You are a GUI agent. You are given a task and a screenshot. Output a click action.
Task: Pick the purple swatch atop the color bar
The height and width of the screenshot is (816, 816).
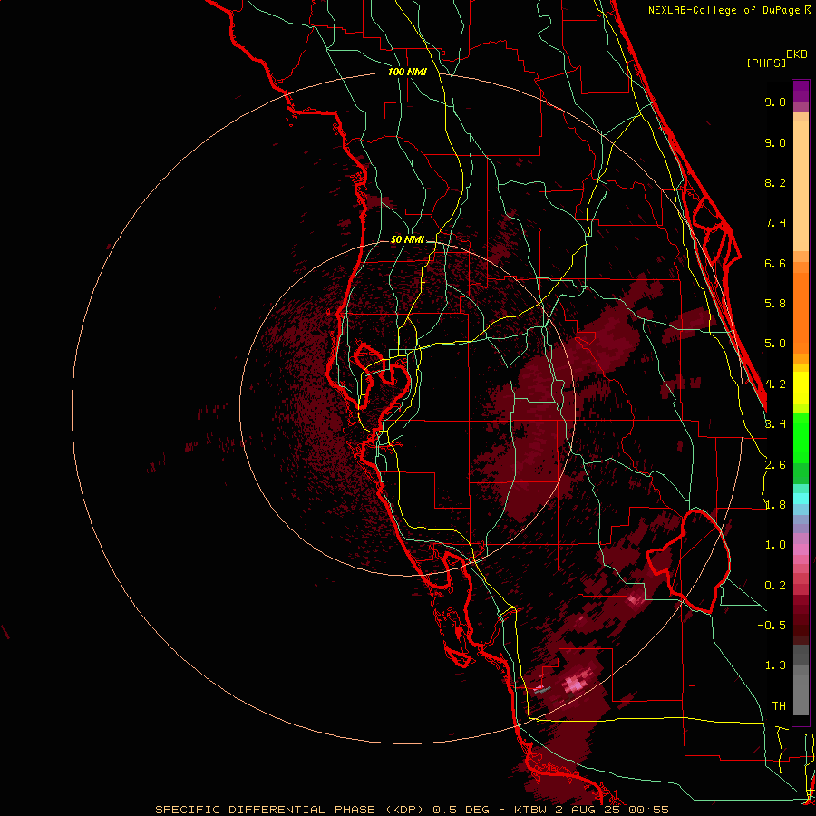(801, 91)
